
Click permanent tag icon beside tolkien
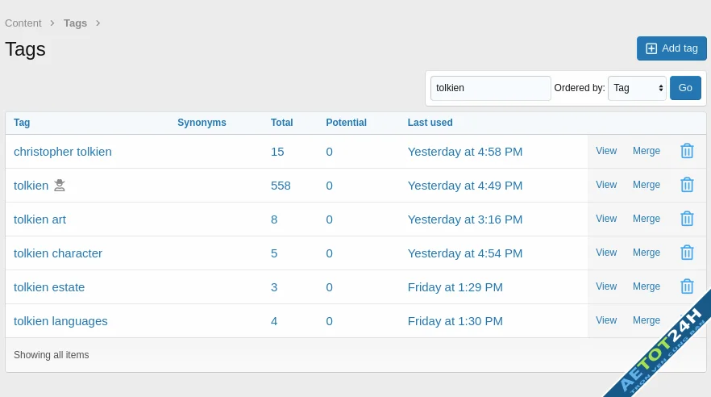point(60,186)
